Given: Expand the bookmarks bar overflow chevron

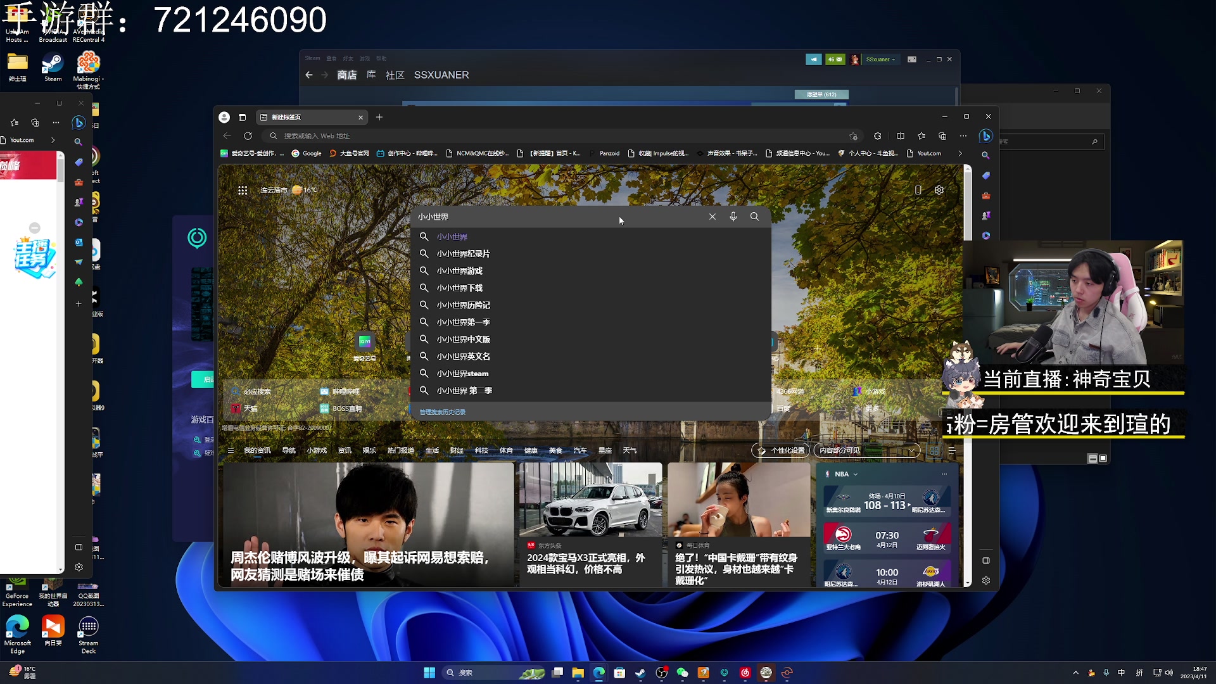Looking at the screenshot, I should (x=960, y=153).
